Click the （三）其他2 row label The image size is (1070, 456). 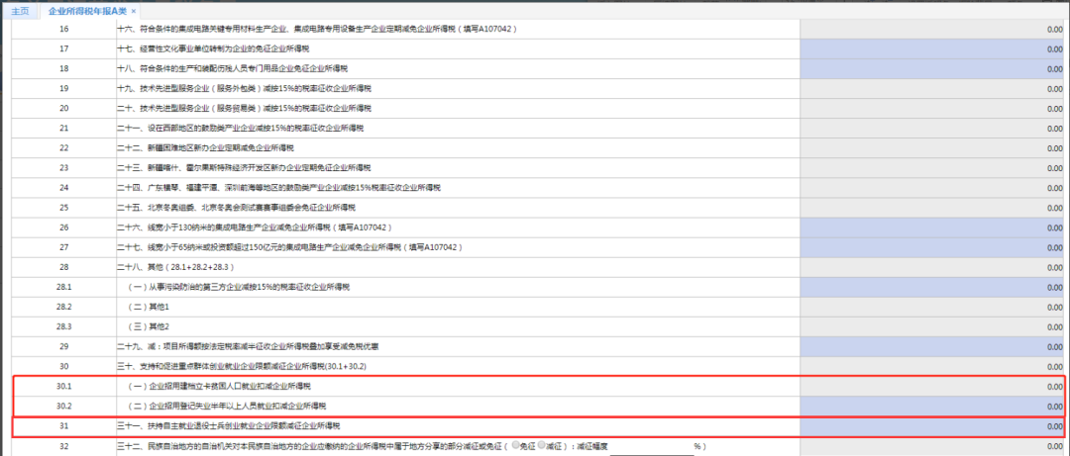tap(148, 326)
